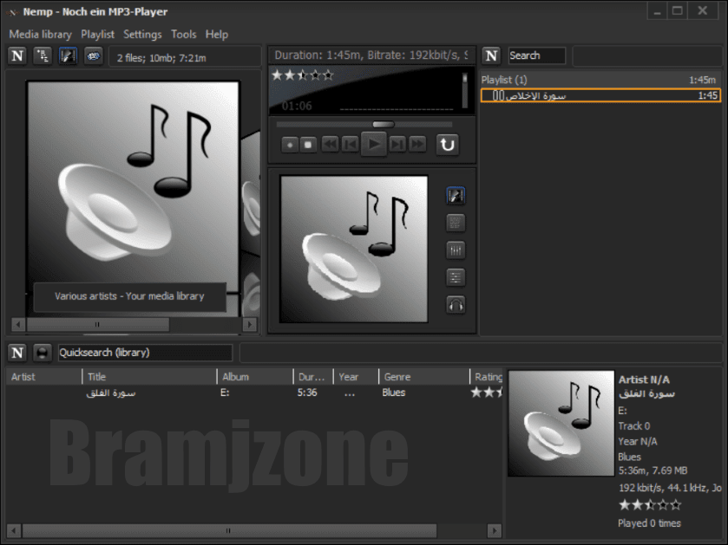Sort library by Year column
Screen dimensions: 728x545
point(356,377)
